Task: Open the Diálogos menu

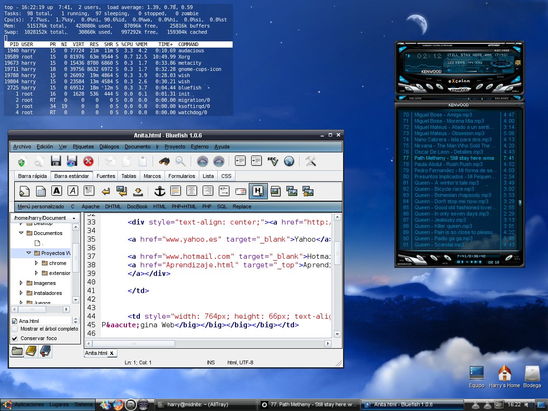Action: 109,147
